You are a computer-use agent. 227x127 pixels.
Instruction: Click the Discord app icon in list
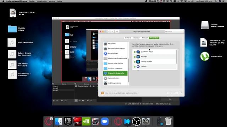click(x=138, y=67)
